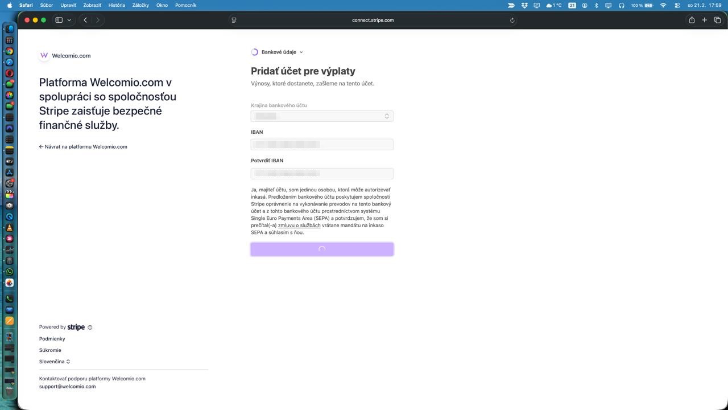728x410 pixels.
Task: Click the date and time so 21. 2. 17:59
Action: [704, 5]
